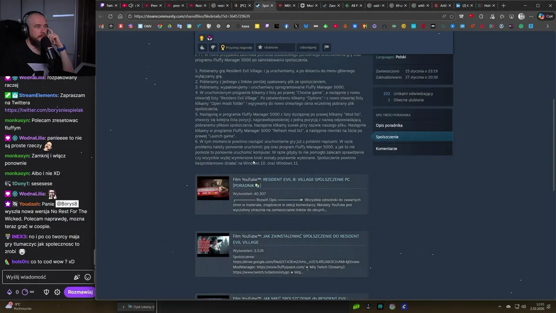Screen dimensions: 556x313
Task: Select Spolszczenie in guide contents
Action: coord(413,137)
